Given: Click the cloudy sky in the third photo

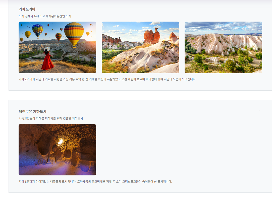Looking at the screenshot, I should pos(223,26).
